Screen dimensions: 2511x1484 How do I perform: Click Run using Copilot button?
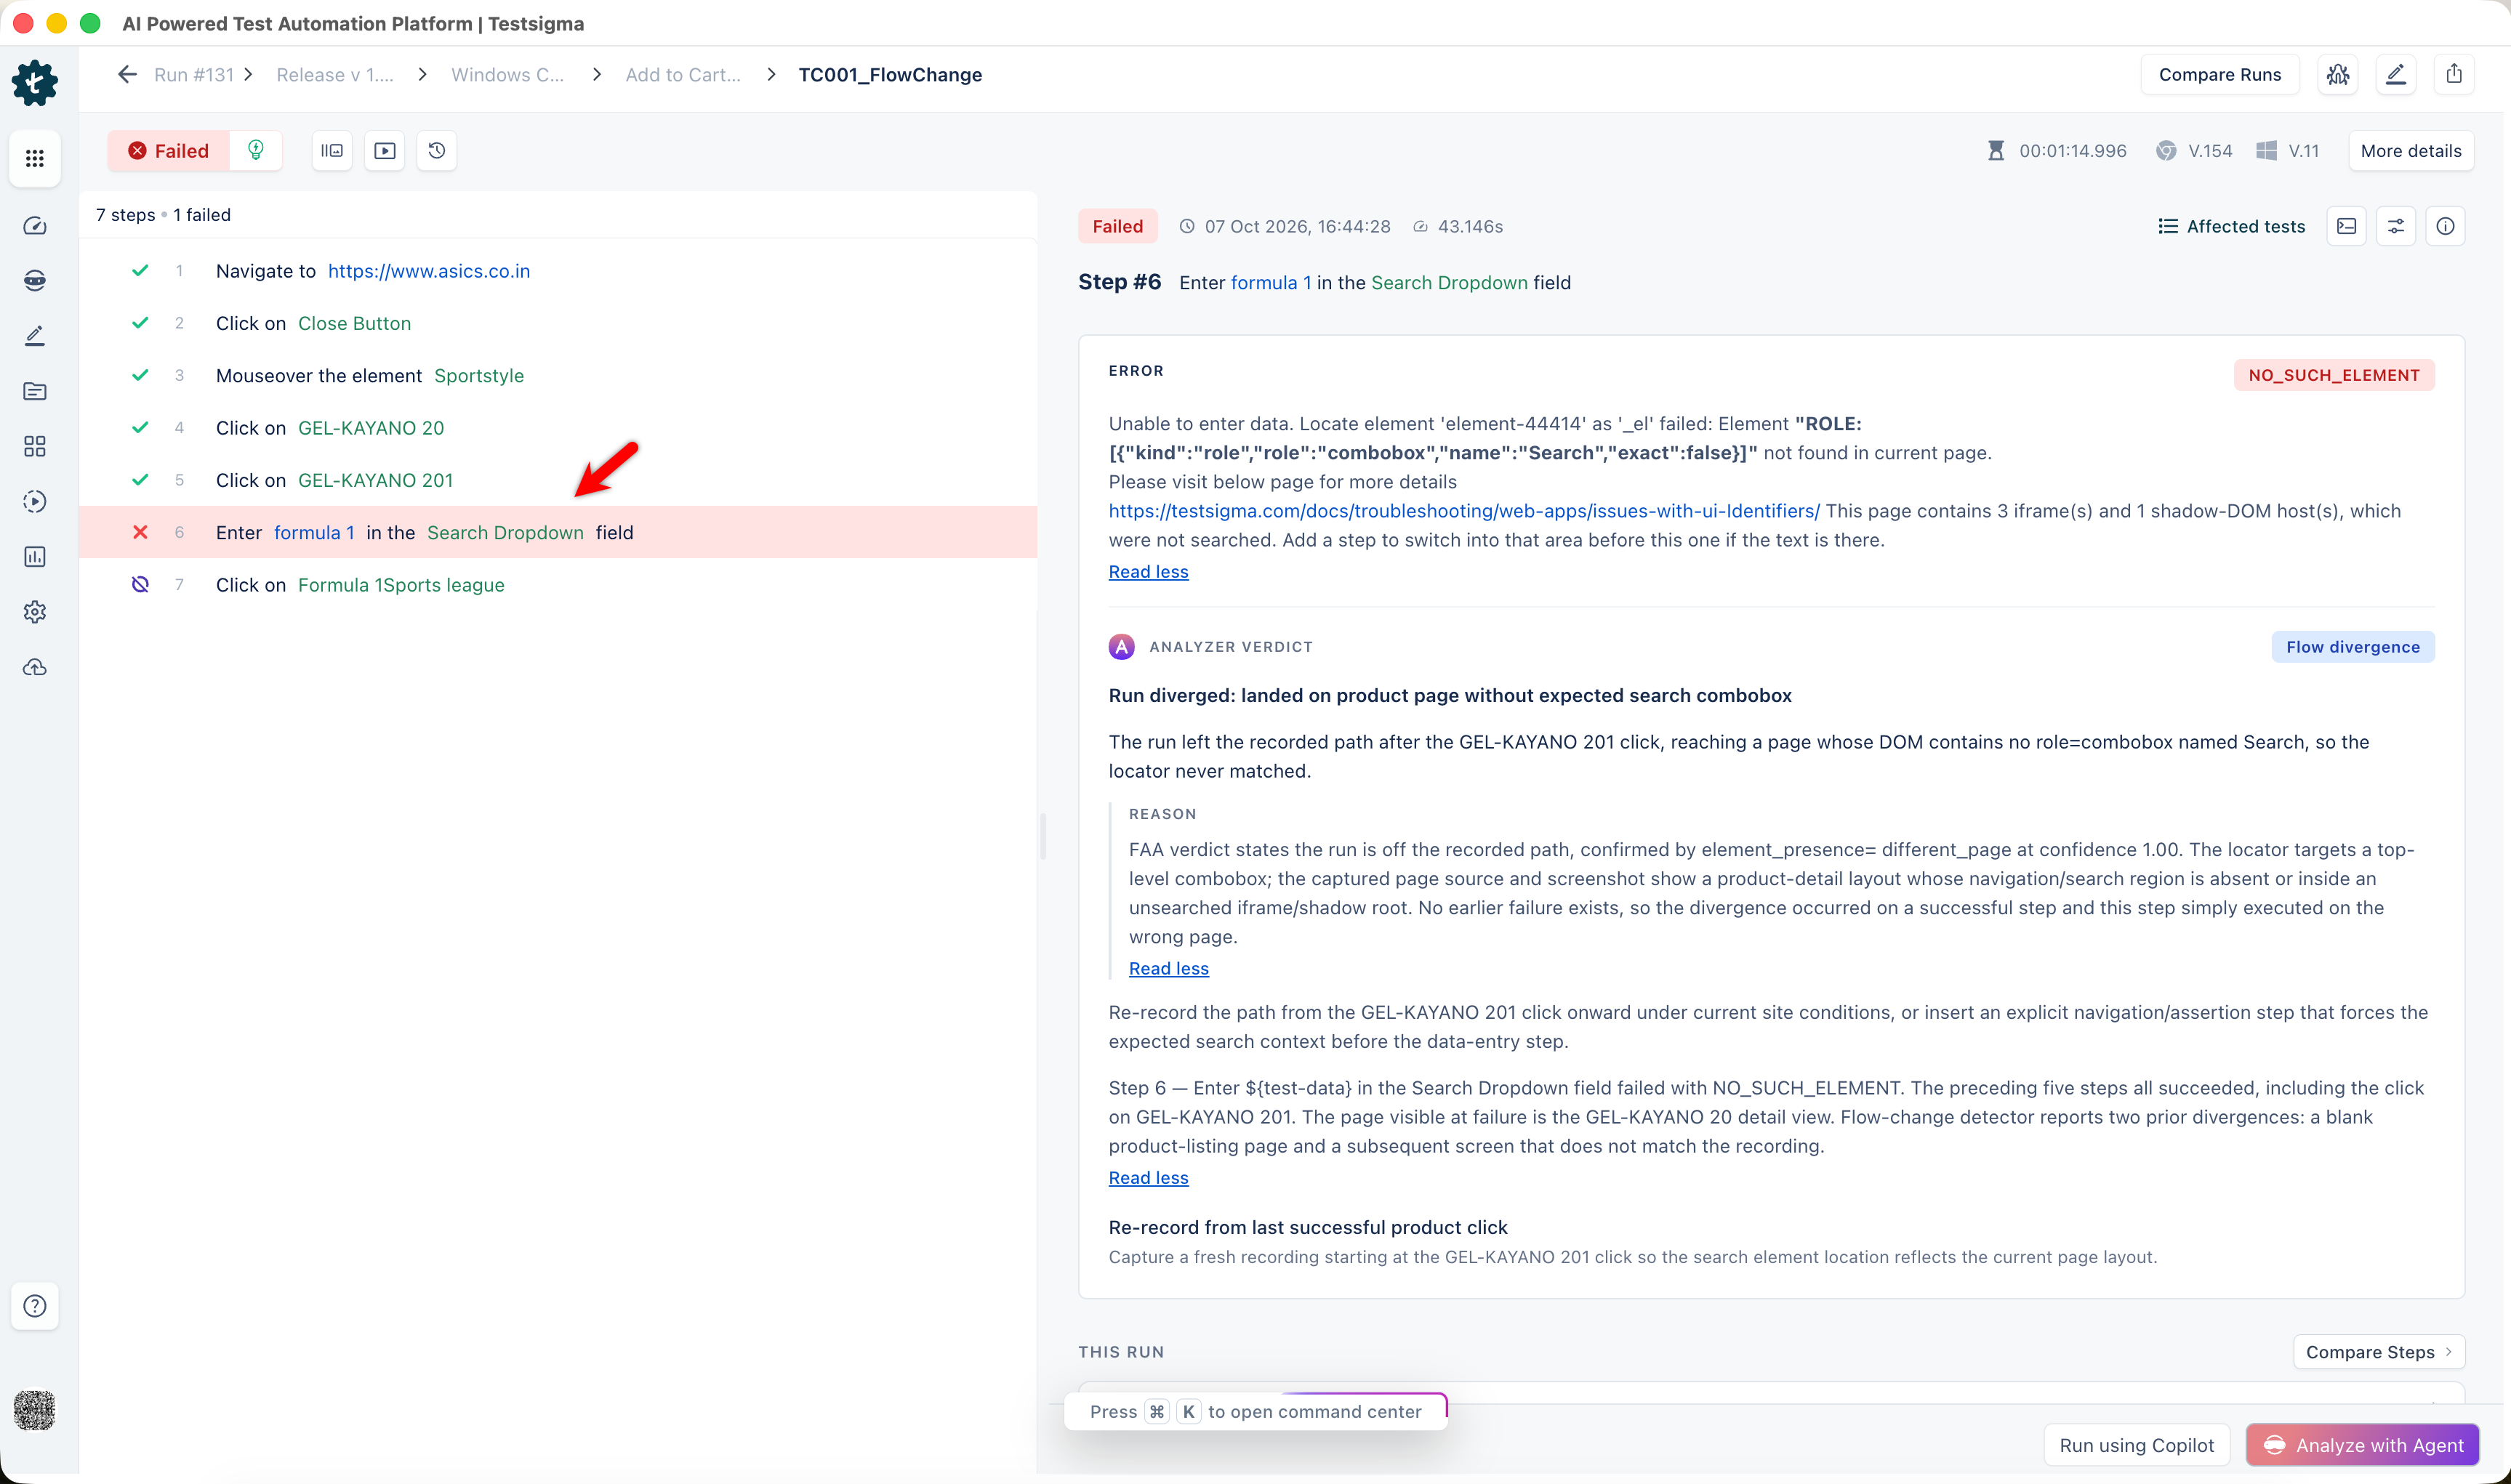coord(2137,1445)
